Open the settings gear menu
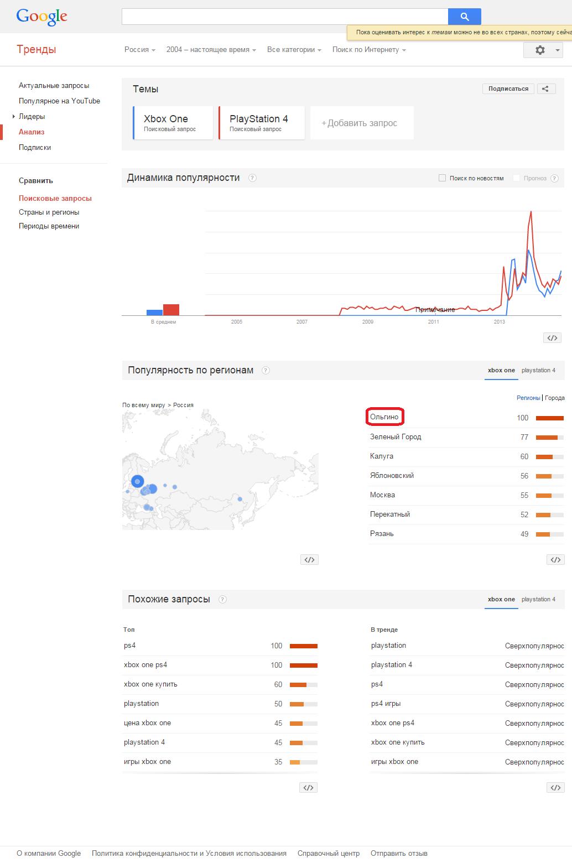 pos(543,50)
